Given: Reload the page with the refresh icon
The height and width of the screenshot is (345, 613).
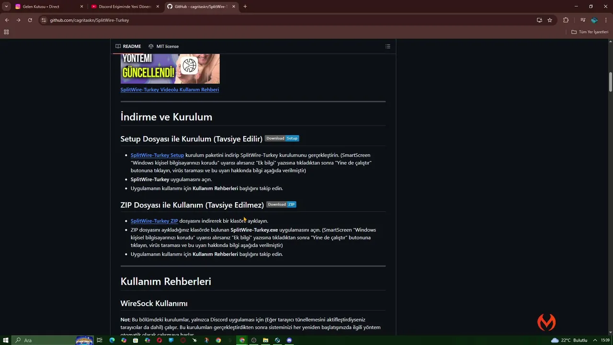Looking at the screenshot, I should [30, 20].
